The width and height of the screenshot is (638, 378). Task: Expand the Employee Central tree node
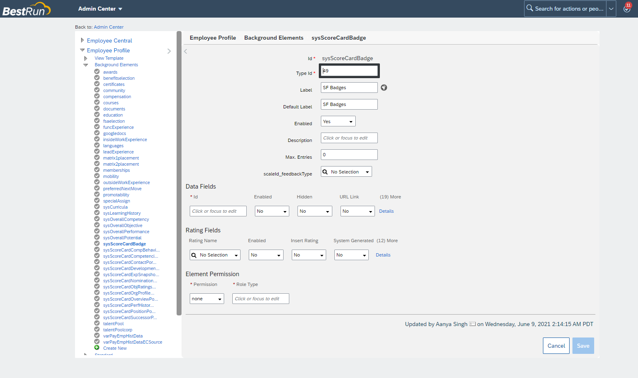pos(82,40)
